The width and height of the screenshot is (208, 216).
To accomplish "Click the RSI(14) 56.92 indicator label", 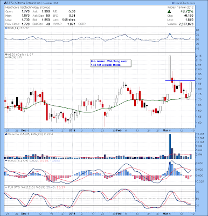I will (18, 28).
